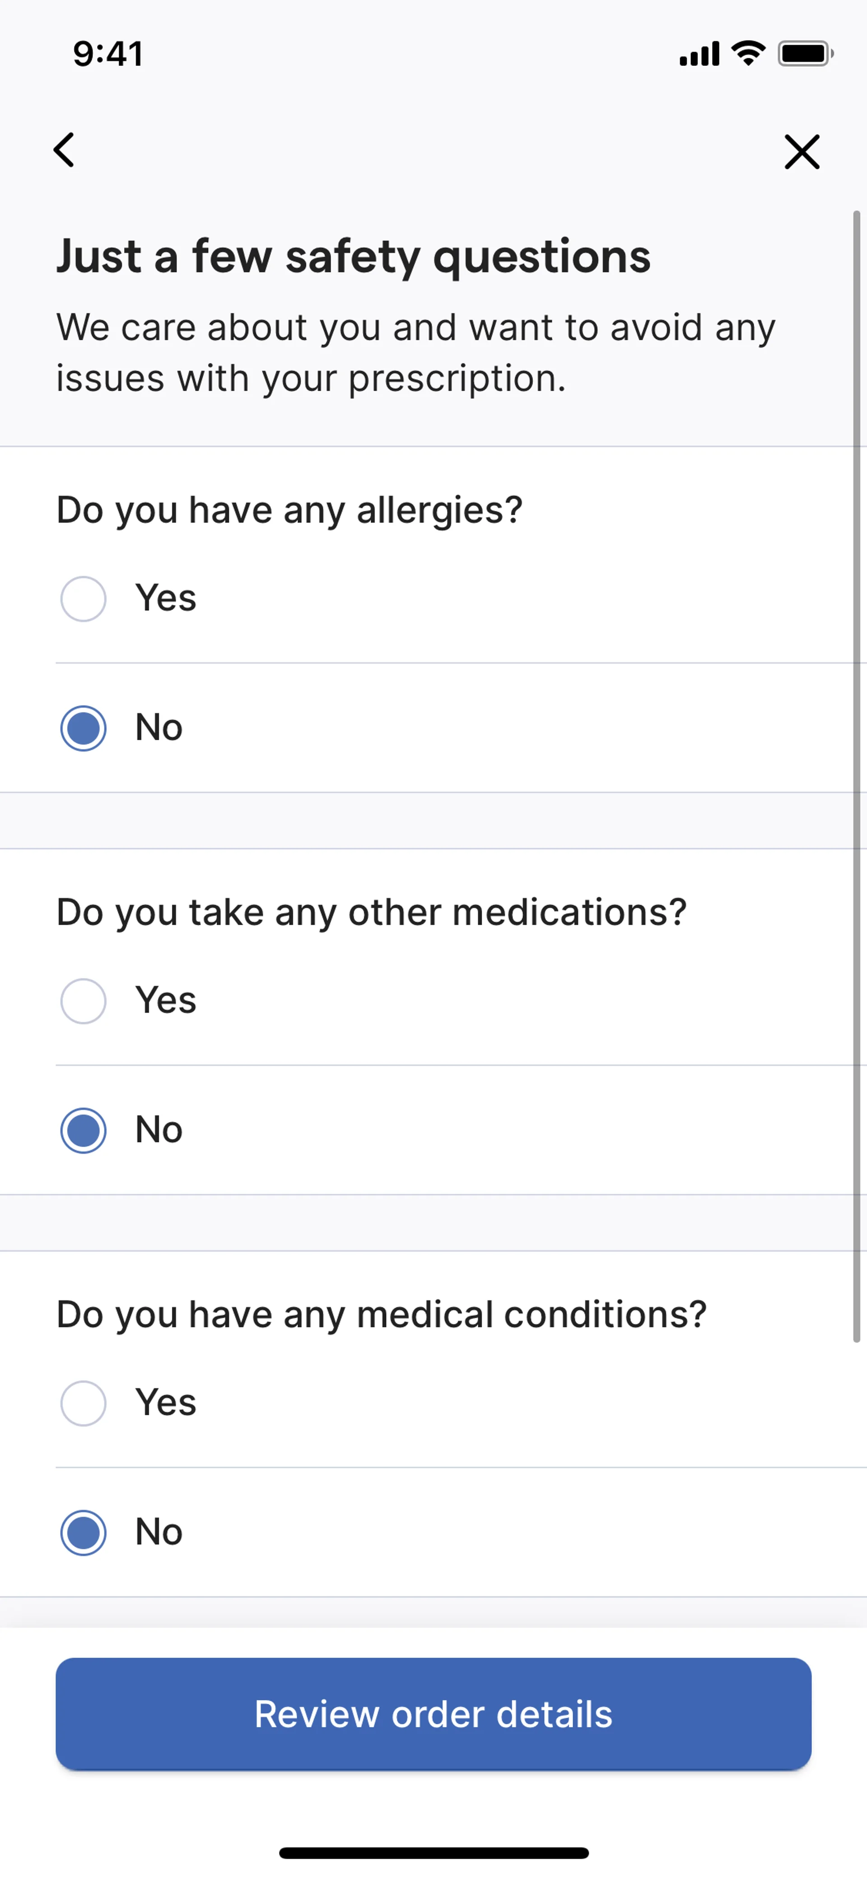The width and height of the screenshot is (867, 1877).
Task: Pick No for medical conditions
Action: (83, 1532)
